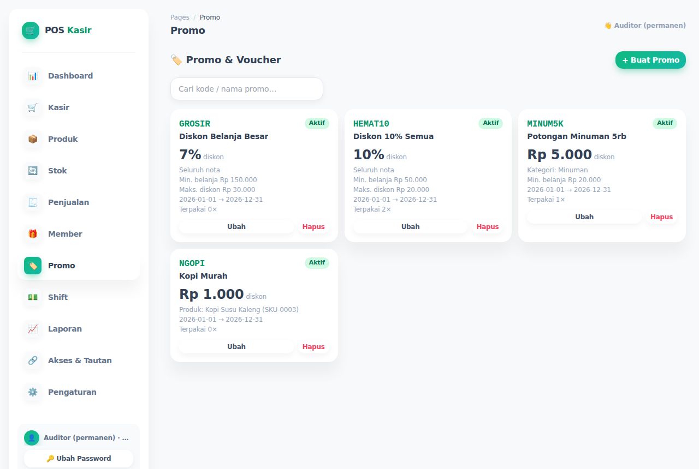Image resolution: width=699 pixels, height=469 pixels.
Task: Open the Penjualan receipt icon
Action: pyautogui.click(x=33, y=202)
